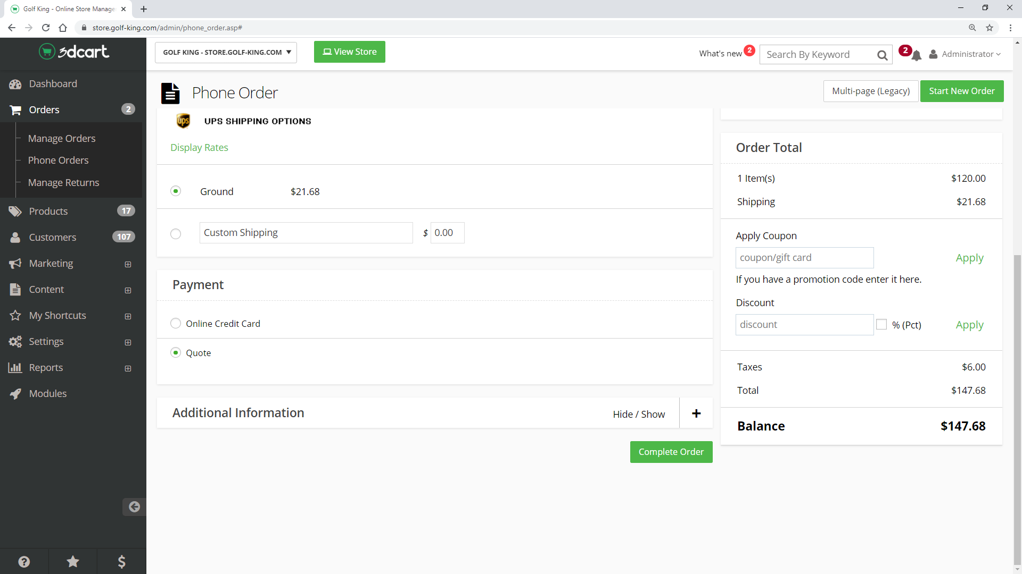Image resolution: width=1022 pixels, height=574 pixels.
Task: Click the favorites star in sidebar footer
Action: 73,561
